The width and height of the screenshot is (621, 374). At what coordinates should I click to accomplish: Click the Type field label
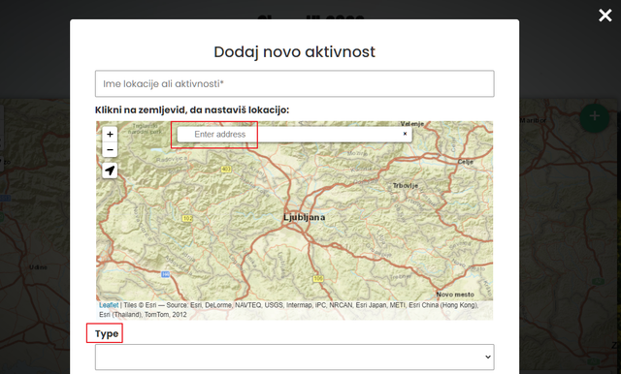[x=107, y=333]
